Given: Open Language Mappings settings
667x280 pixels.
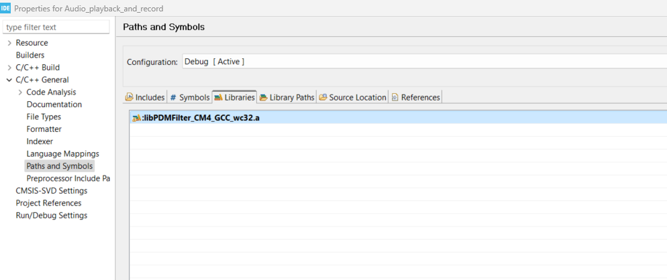Looking at the screenshot, I should [62, 154].
